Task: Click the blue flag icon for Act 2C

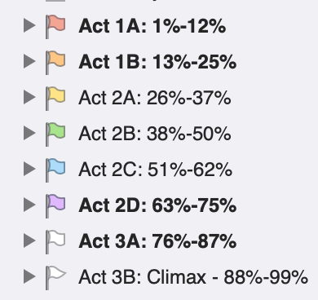Action: (x=55, y=170)
